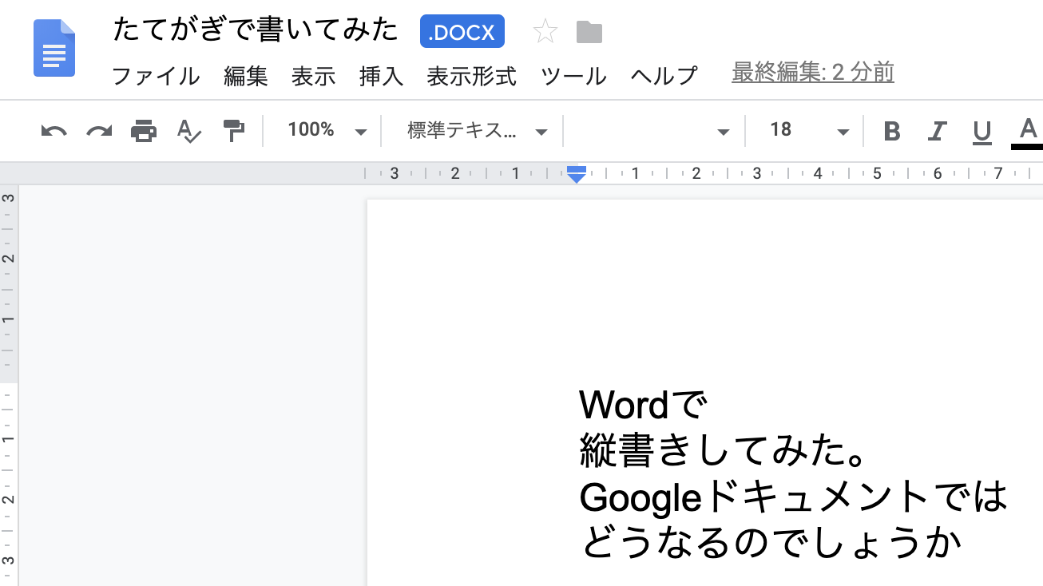Activate the paint format tool

(x=233, y=131)
